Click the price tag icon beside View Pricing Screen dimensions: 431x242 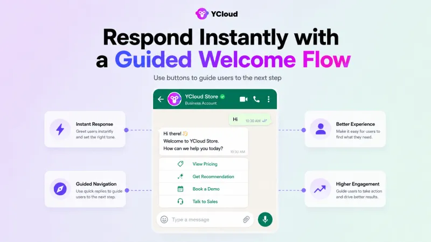[x=180, y=164]
